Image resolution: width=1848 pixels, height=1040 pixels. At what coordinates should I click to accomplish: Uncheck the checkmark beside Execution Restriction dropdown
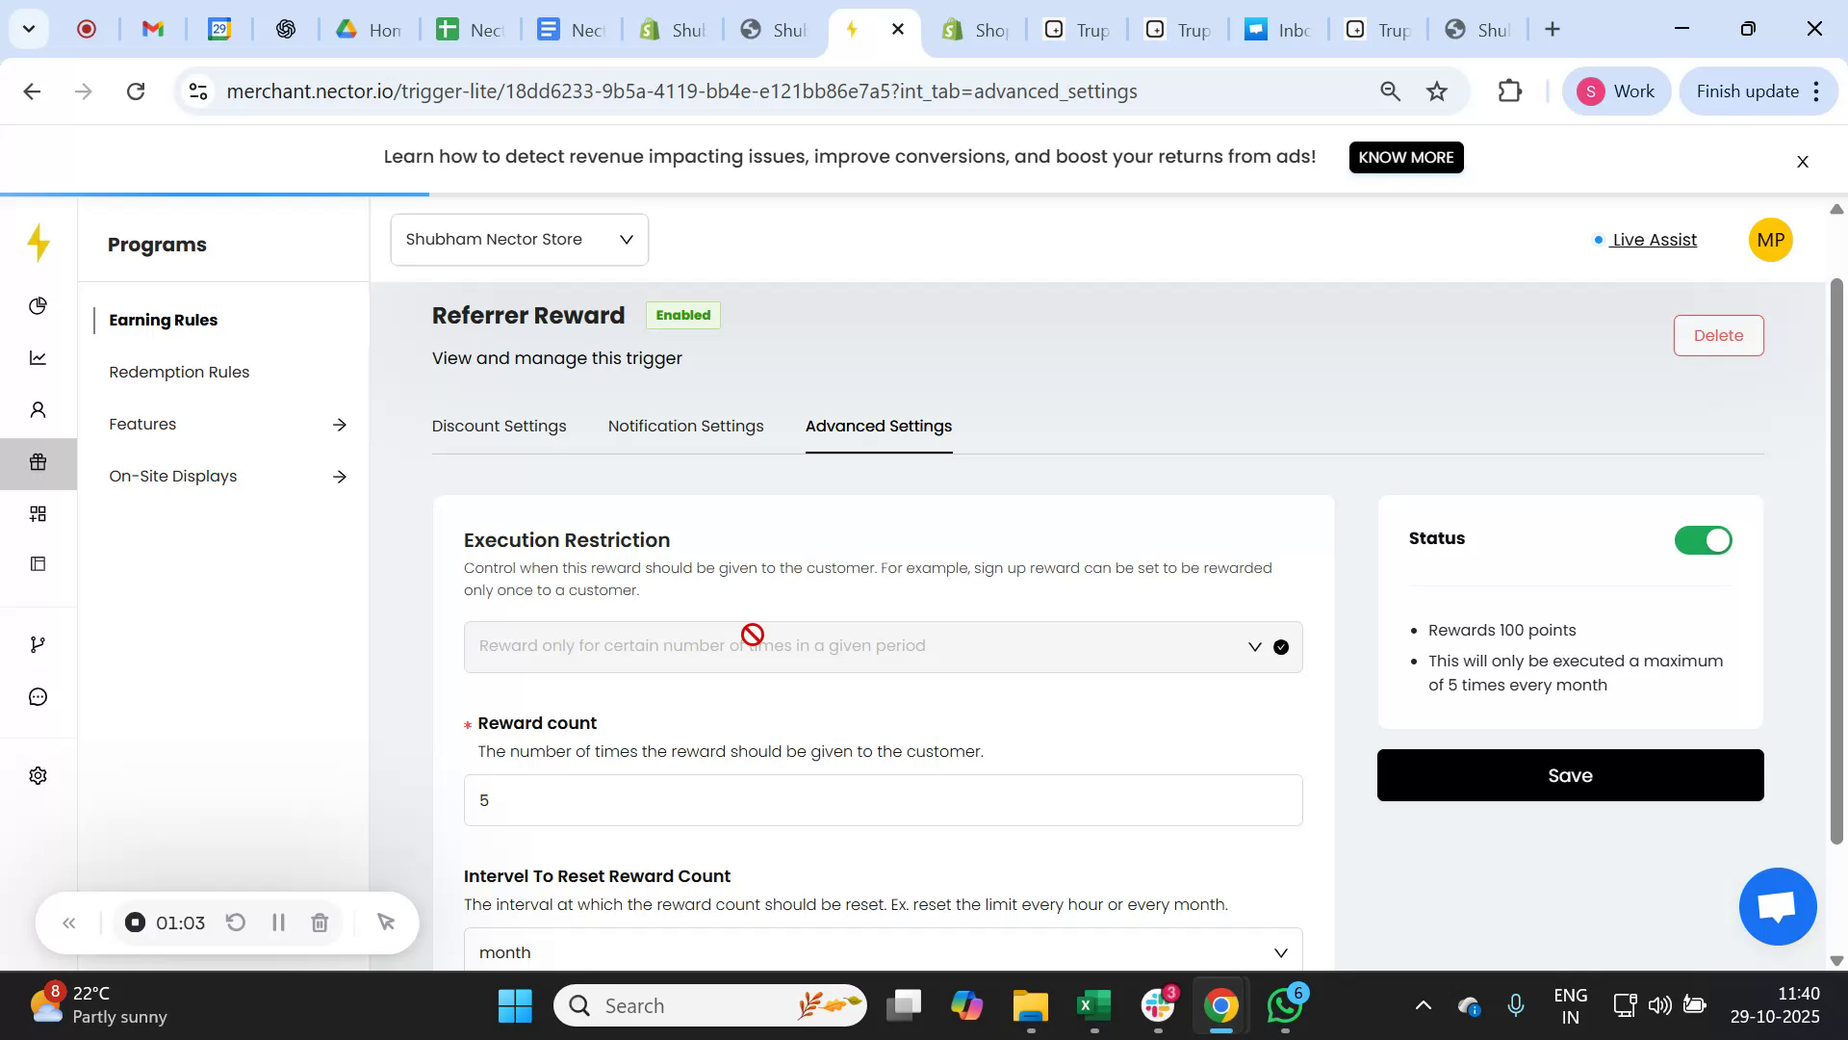tap(1280, 646)
